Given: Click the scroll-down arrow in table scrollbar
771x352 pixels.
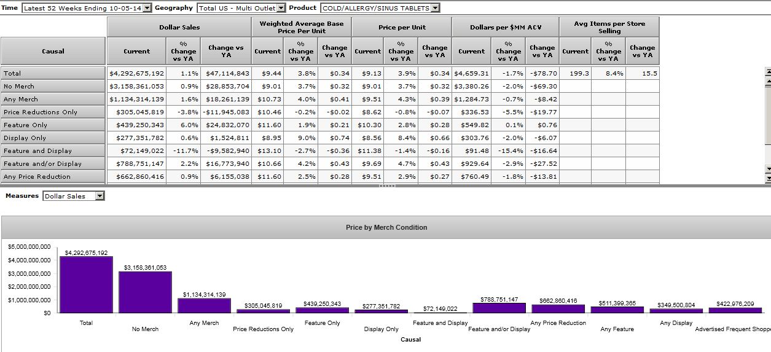Looking at the screenshot, I should (x=767, y=169).
